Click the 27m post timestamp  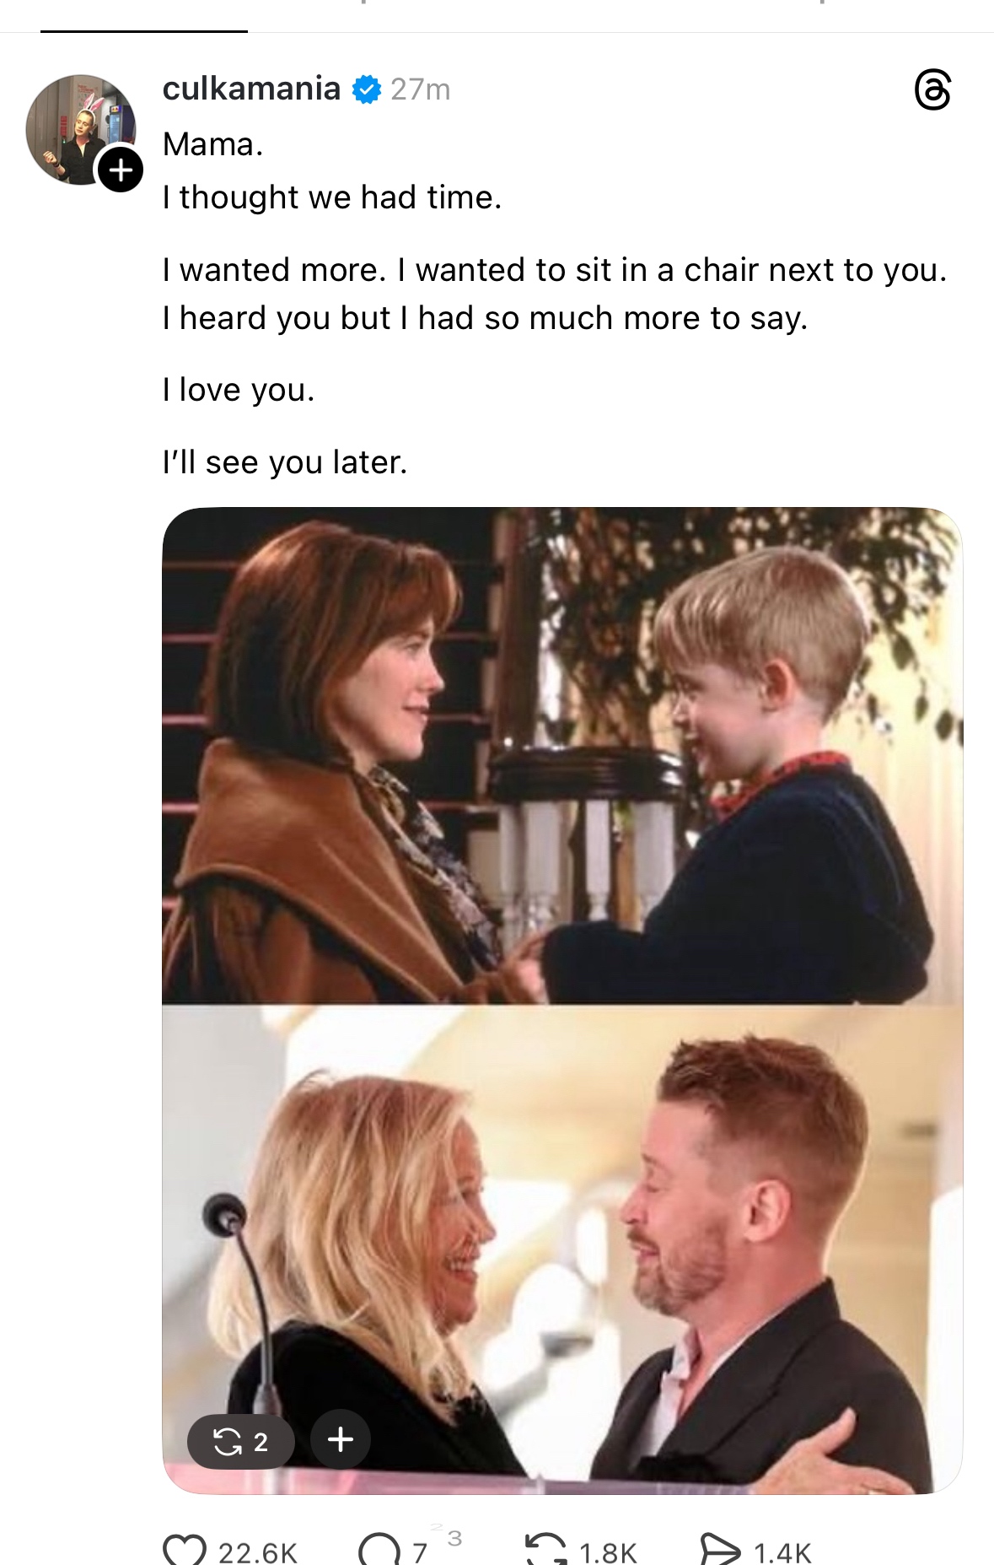(421, 89)
